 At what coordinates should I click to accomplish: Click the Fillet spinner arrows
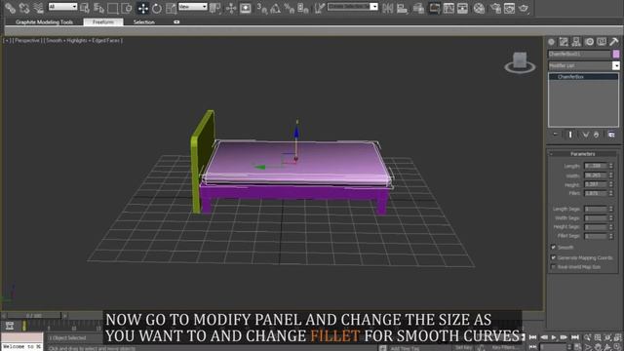coord(611,193)
